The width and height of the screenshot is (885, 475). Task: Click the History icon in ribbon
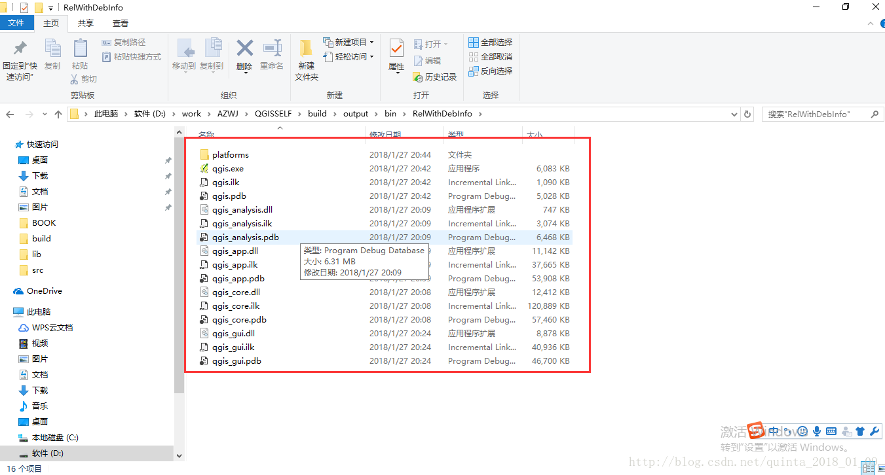(435, 77)
